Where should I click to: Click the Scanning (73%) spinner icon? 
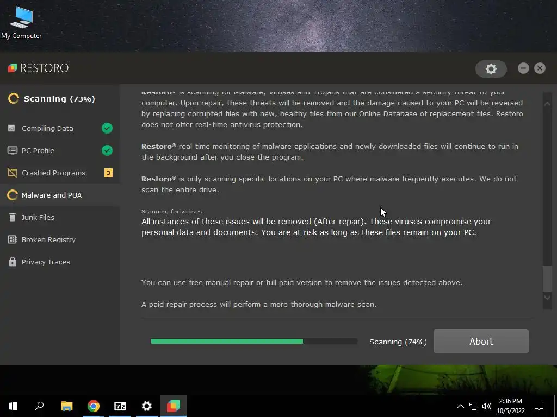pyautogui.click(x=14, y=99)
